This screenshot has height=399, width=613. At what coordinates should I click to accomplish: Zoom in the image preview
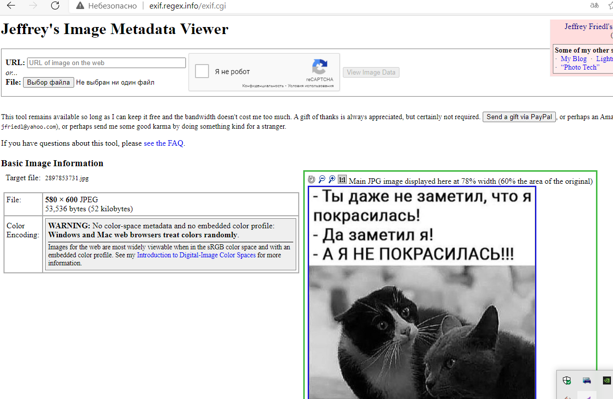332,179
